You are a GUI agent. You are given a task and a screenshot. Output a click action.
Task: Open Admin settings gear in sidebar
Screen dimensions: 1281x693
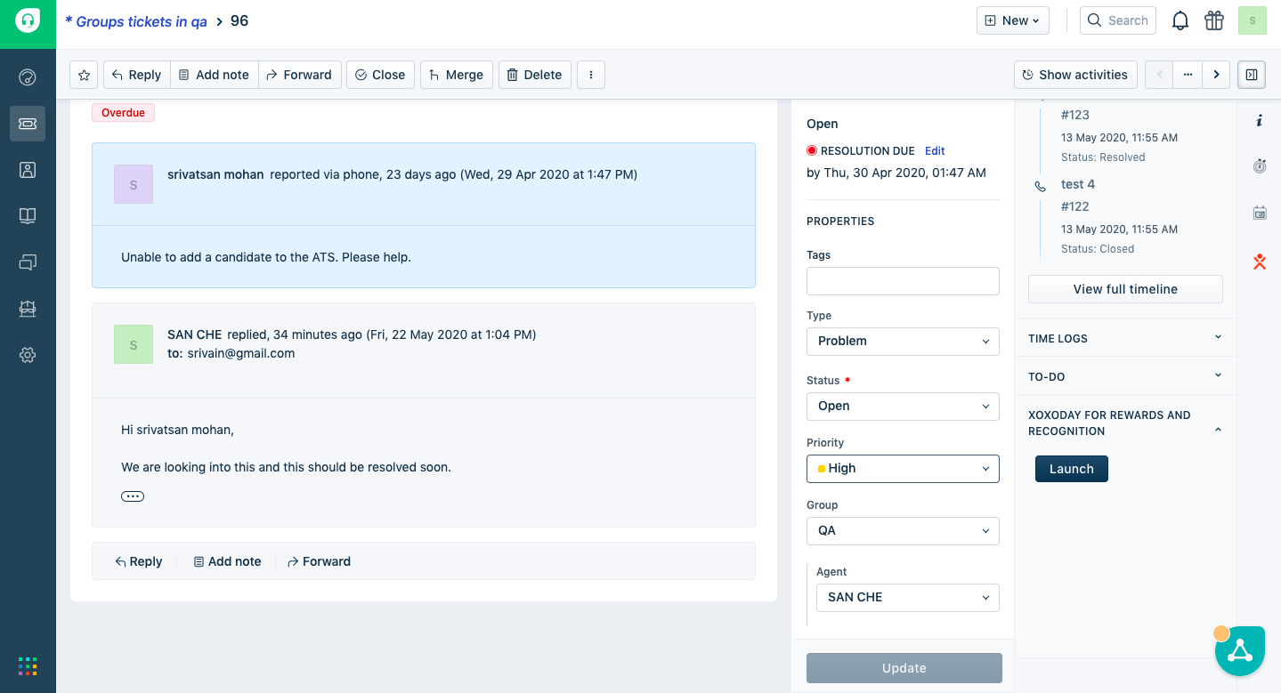click(28, 355)
